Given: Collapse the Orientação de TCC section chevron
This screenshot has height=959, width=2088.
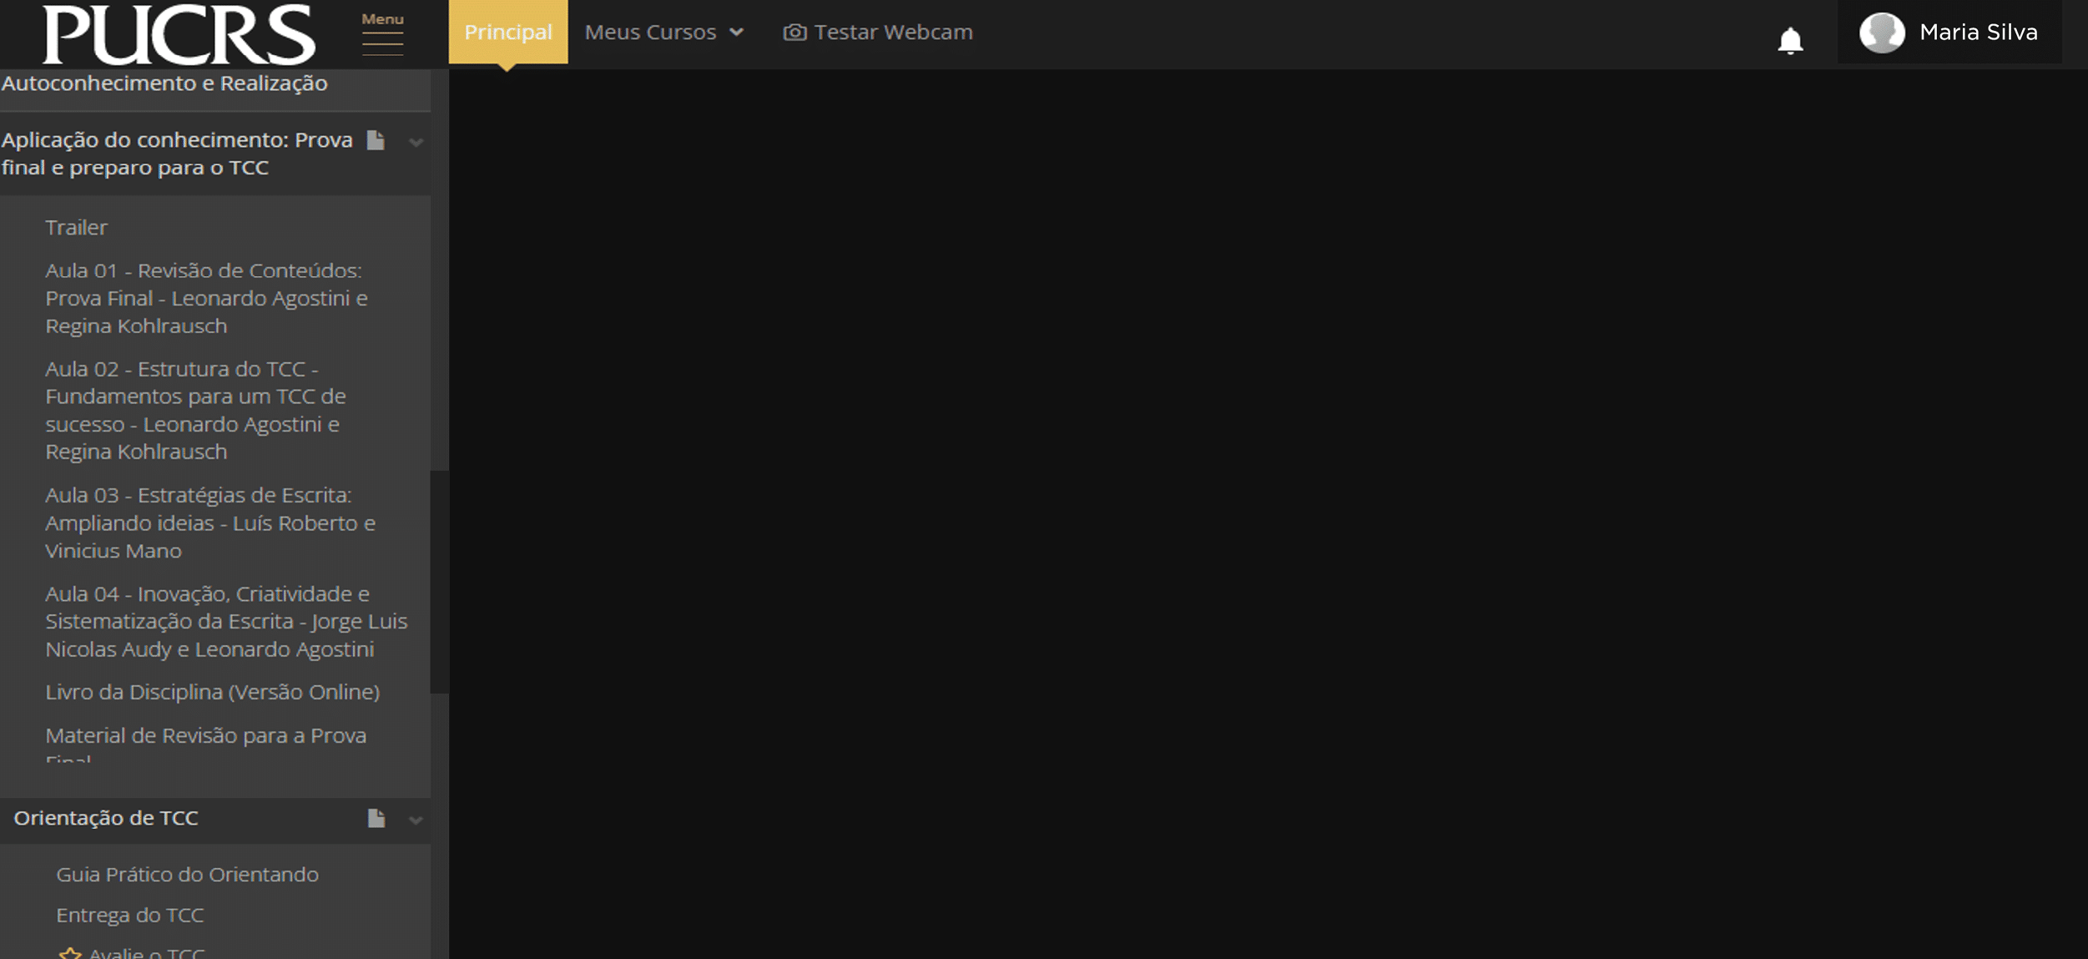Looking at the screenshot, I should click(x=416, y=820).
